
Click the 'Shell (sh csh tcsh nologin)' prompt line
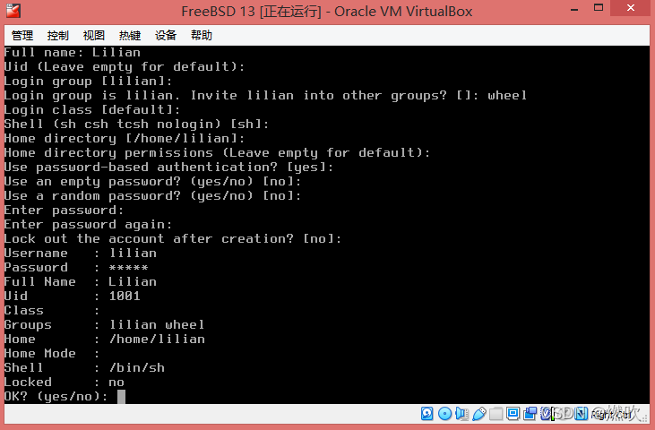(136, 124)
